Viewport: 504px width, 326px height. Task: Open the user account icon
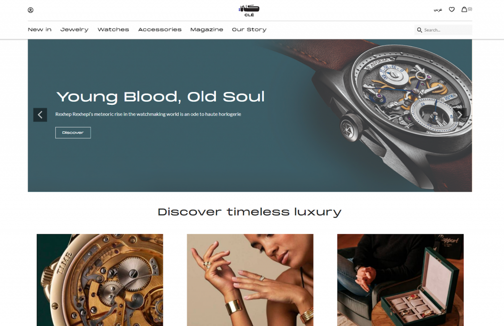point(31,10)
